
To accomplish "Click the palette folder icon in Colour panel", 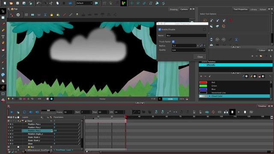I will coord(261,56).
